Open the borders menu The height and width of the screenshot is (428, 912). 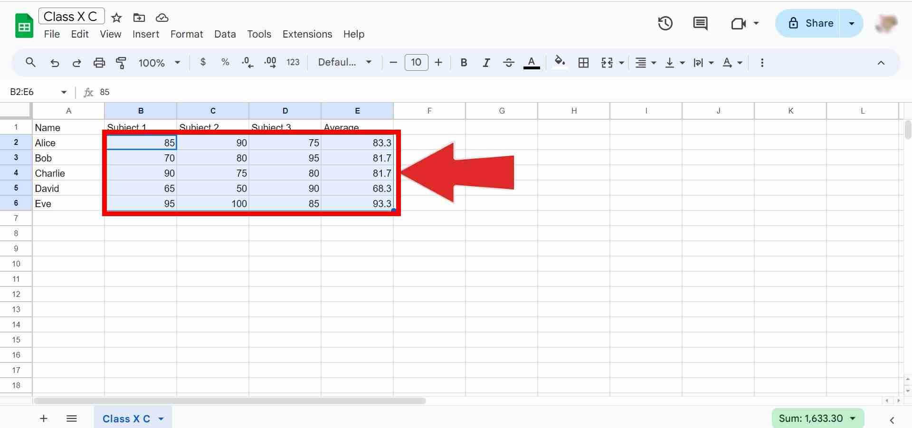(x=583, y=62)
